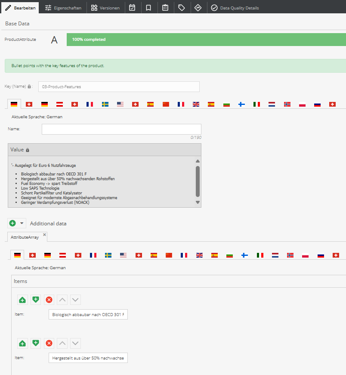
Task: Click the 100% completed progress bar
Action: [206, 40]
